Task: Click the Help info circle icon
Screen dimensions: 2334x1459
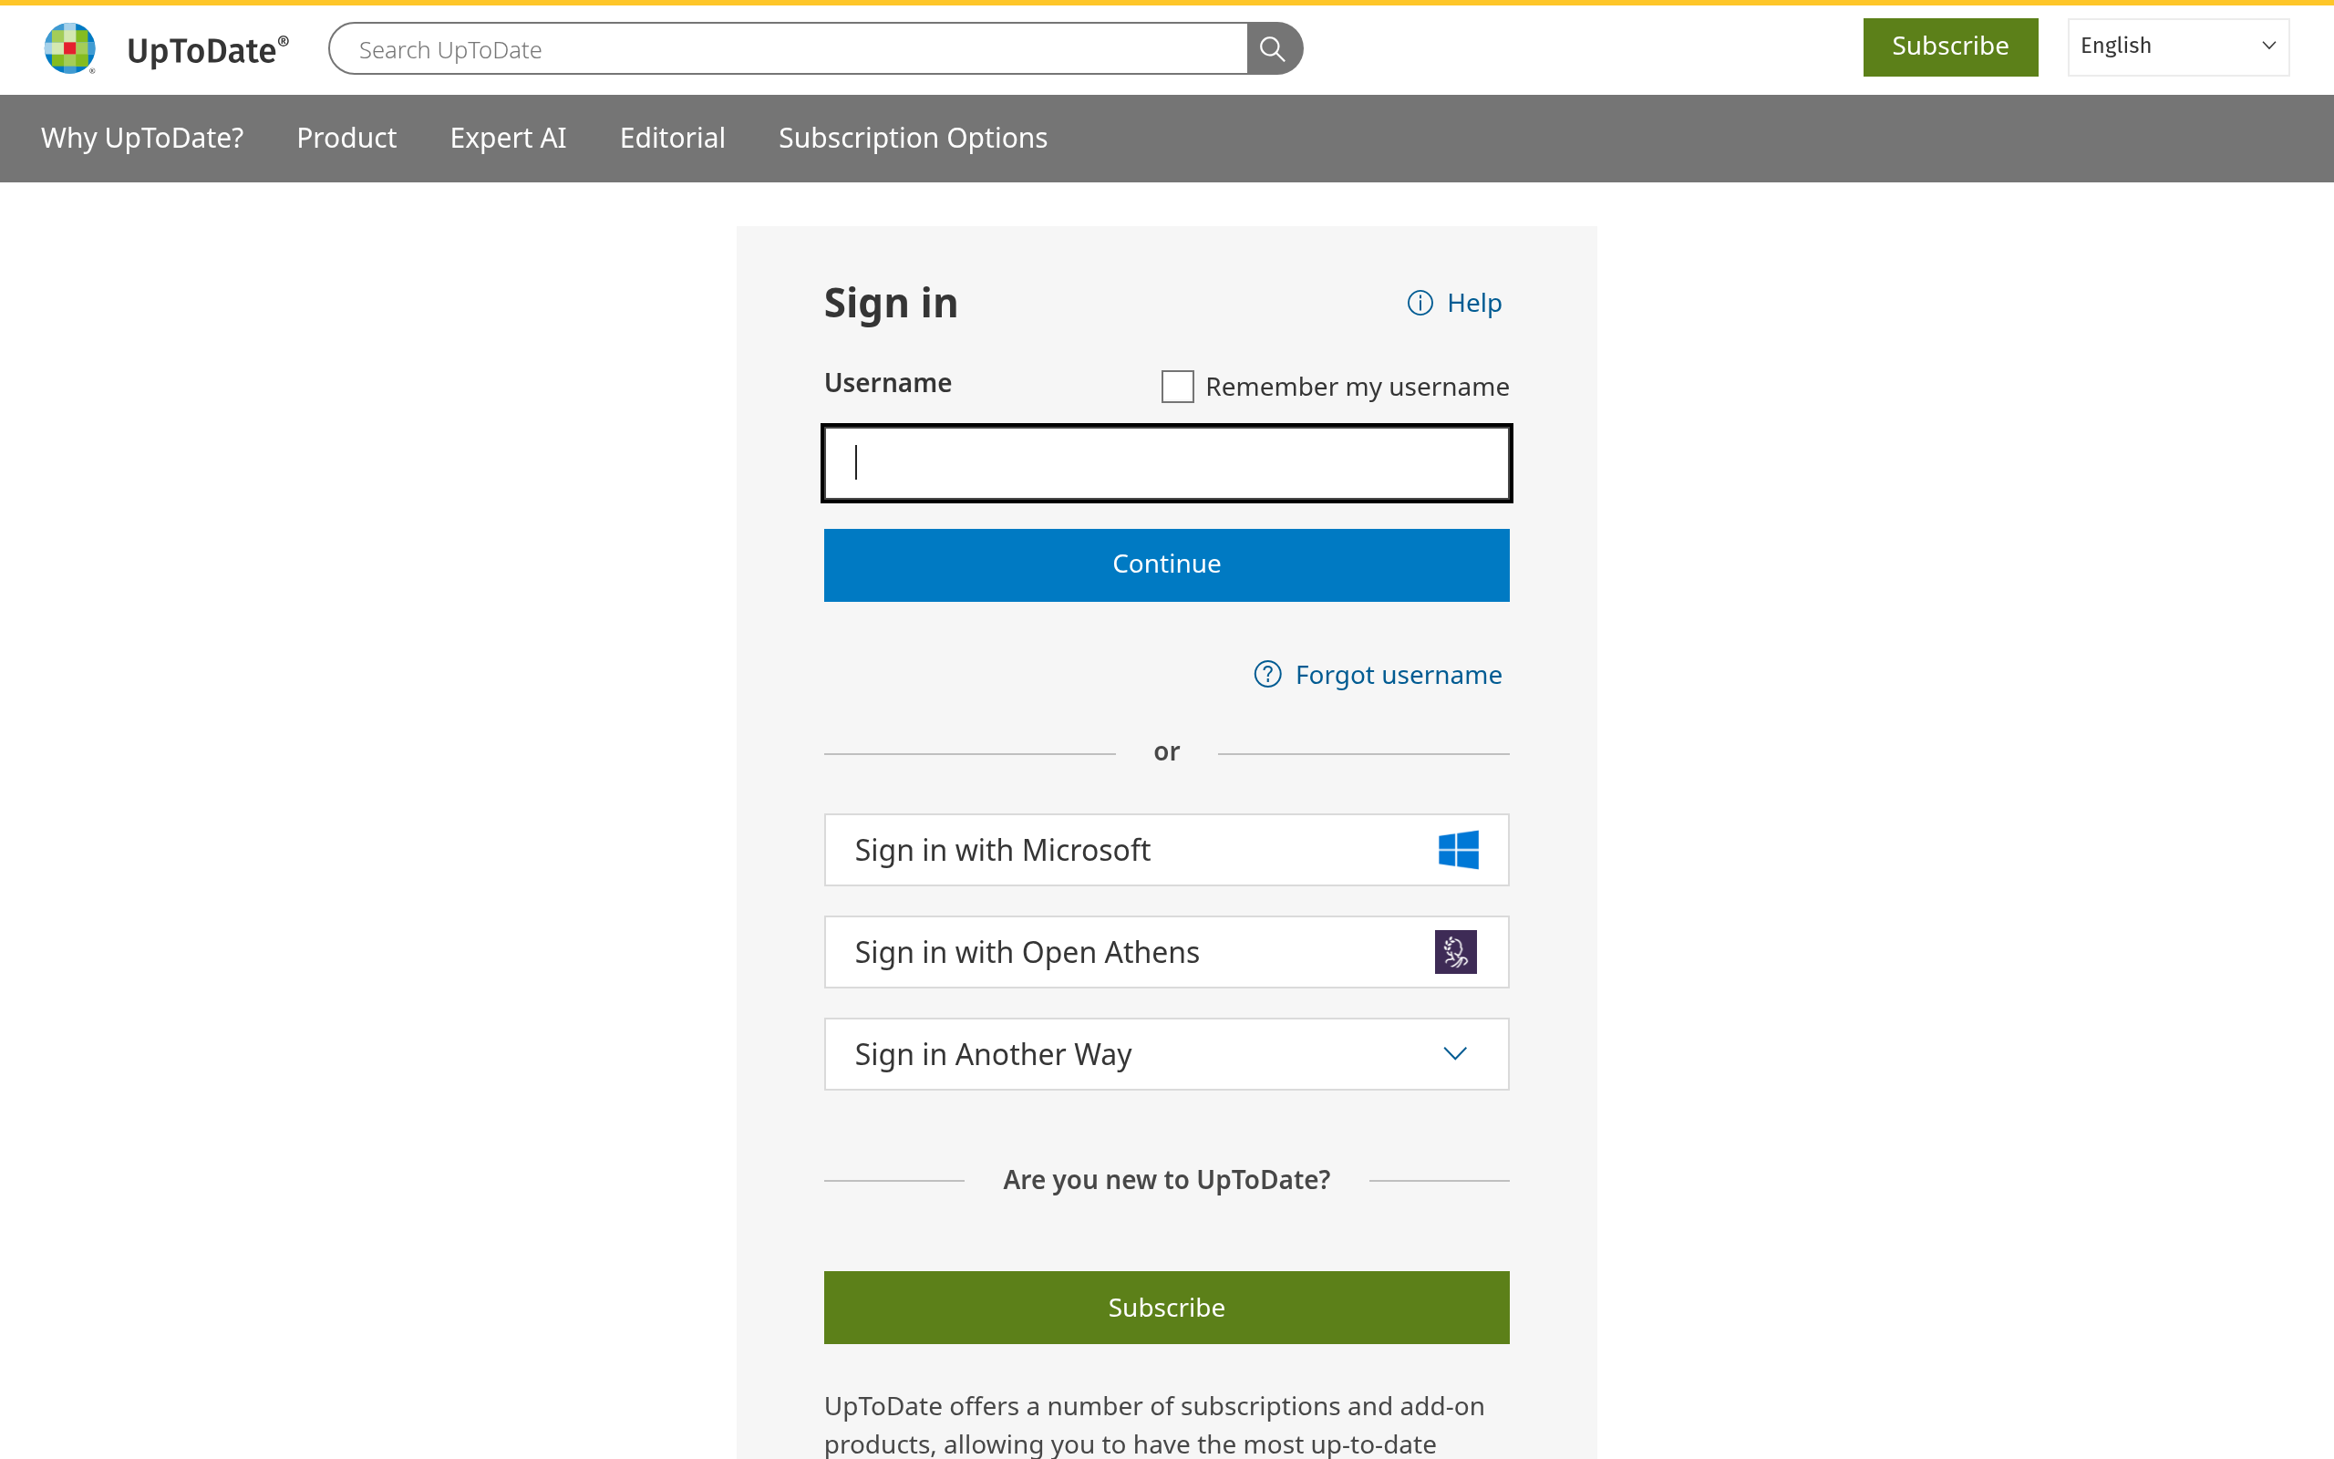Action: [x=1420, y=303]
